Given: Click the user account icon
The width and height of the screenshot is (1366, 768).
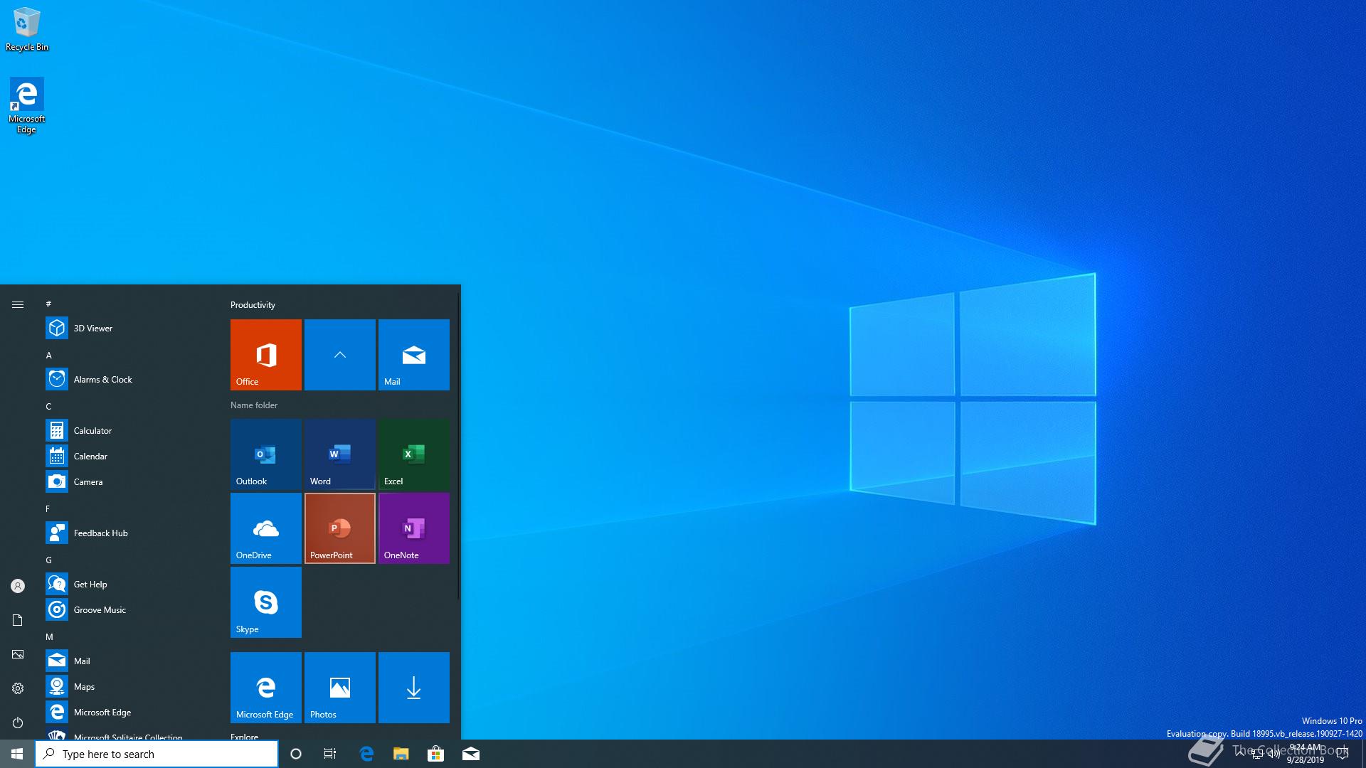Looking at the screenshot, I should click(18, 586).
